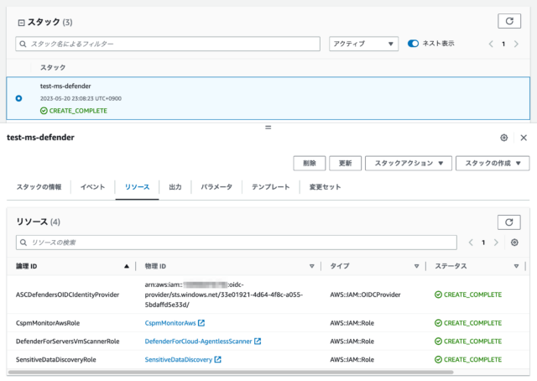The image size is (537, 381).
Task: Select the test-ms-defender stack radio button
Action: pyautogui.click(x=19, y=98)
